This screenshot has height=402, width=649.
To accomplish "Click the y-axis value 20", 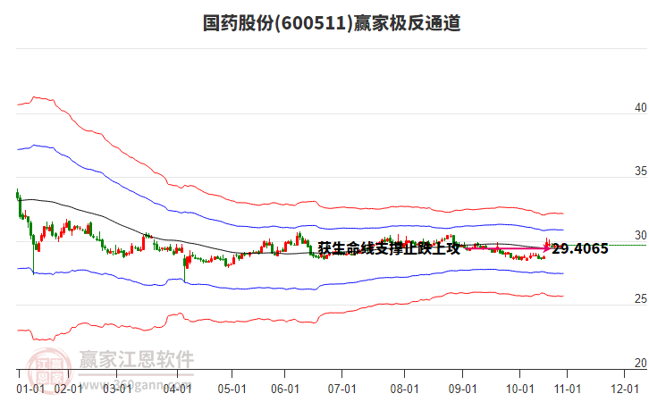I will [x=641, y=363].
